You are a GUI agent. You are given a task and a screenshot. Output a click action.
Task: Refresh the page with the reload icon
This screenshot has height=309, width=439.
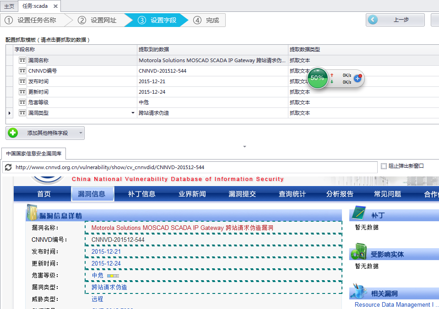coord(8,167)
